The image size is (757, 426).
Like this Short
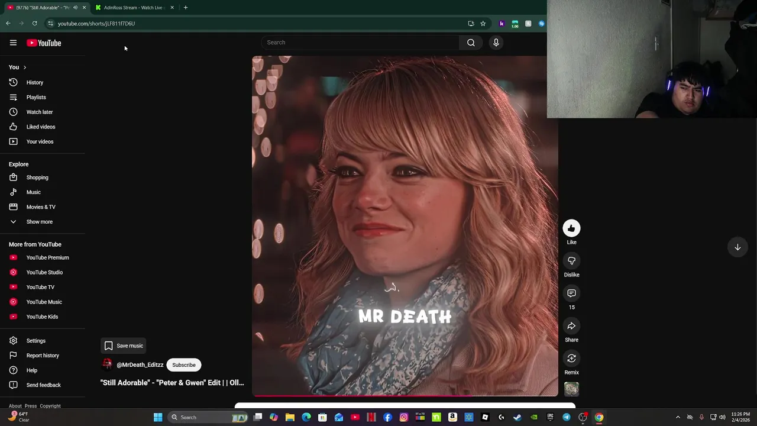click(571, 228)
